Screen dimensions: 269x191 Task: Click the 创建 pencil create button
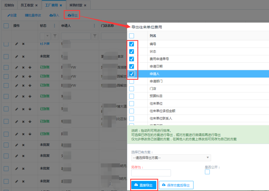12,15
